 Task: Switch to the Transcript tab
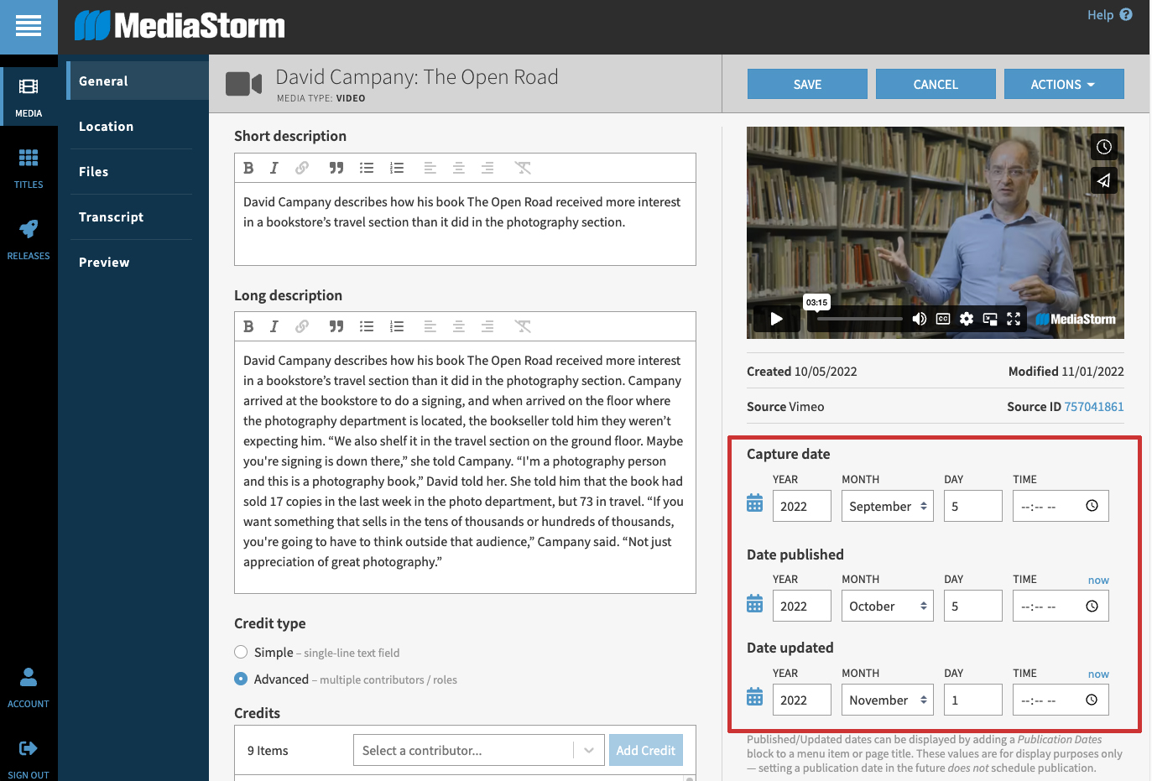tap(111, 217)
